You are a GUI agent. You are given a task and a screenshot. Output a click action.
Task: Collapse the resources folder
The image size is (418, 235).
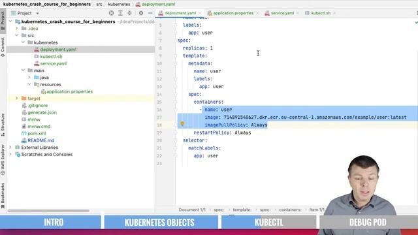[x=29, y=84]
